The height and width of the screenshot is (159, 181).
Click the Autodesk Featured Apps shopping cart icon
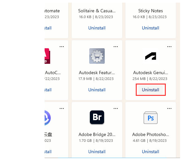[x=97, y=56]
